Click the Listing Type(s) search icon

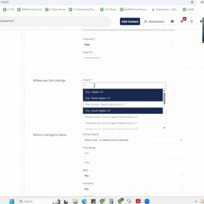181,140
